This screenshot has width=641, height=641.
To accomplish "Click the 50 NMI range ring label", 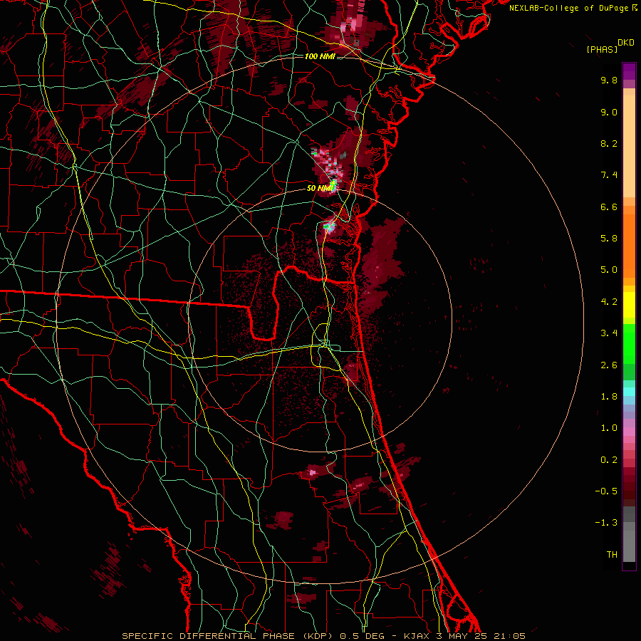I will (x=320, y=188).
